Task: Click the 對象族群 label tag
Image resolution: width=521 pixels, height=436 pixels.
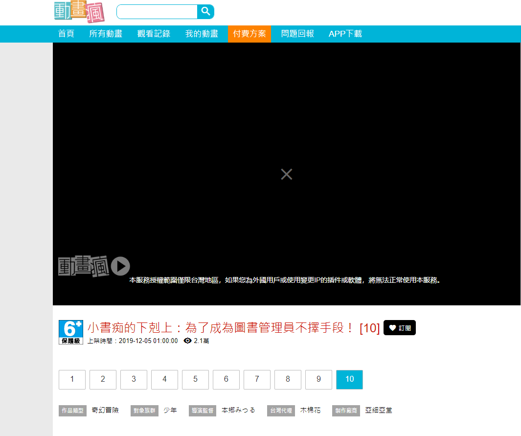Action: [144, 411]
